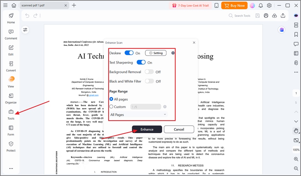Screen dimensions: 301x176
Task: Redo the last action
Action: (x=35, y=16)
